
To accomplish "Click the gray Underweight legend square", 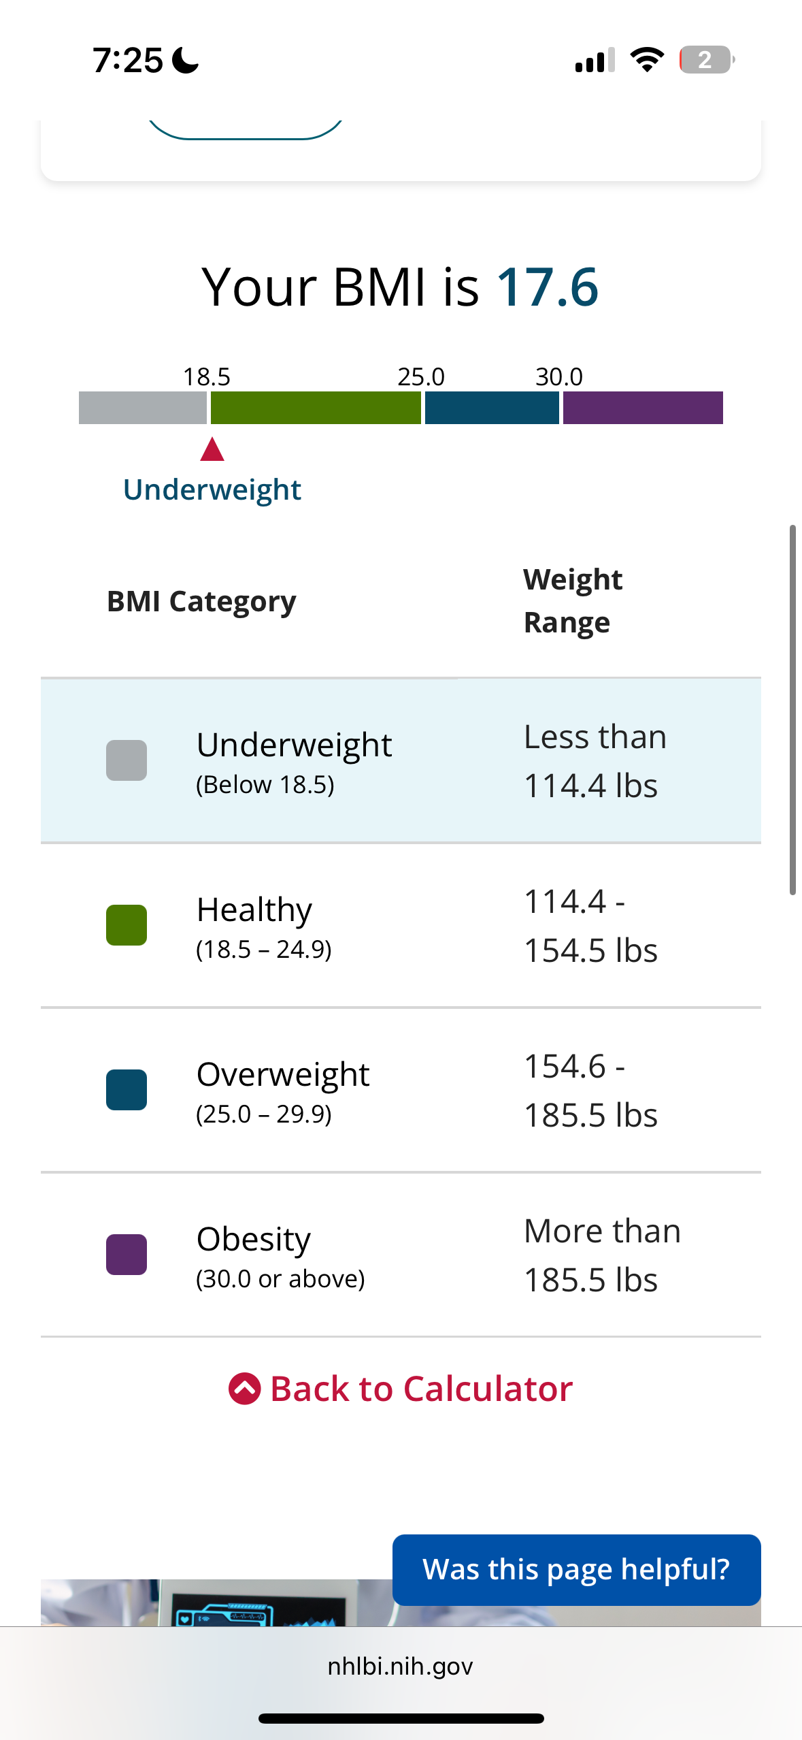I will pyautogui.click(x=127, y=760).
